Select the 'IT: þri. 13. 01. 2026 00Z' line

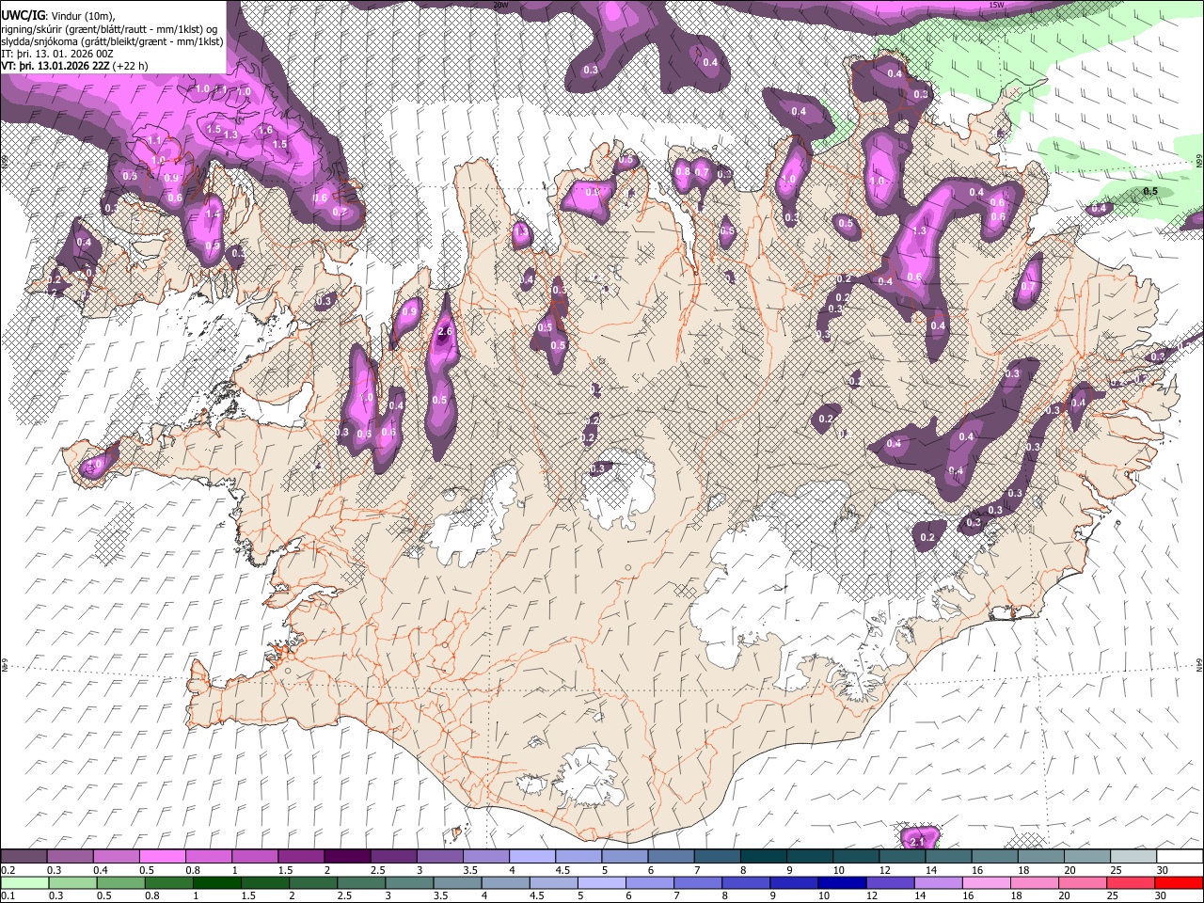click(x=57, y=54)
